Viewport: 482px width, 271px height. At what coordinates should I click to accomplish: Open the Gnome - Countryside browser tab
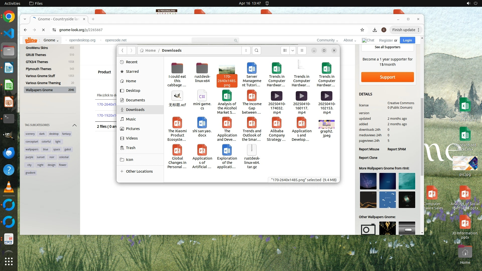pyautogui.click(x=58, y=19)
